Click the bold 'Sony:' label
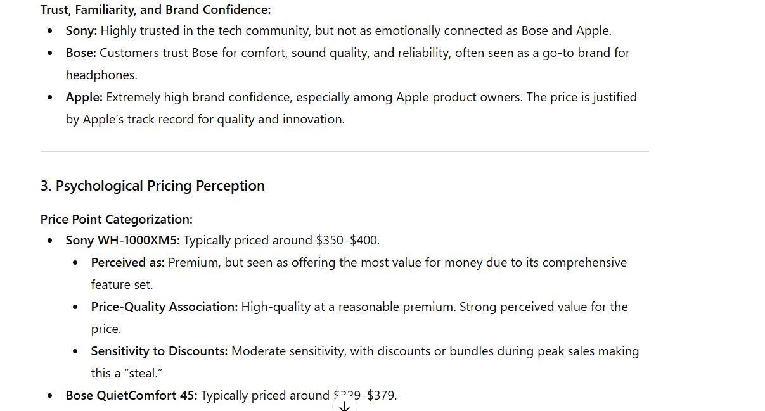The image size is (765, 411). [x=81, y=30]
